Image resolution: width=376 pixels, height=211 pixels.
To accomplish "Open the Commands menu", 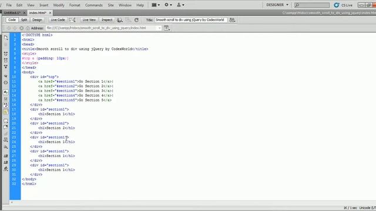I will pos(94,5).
